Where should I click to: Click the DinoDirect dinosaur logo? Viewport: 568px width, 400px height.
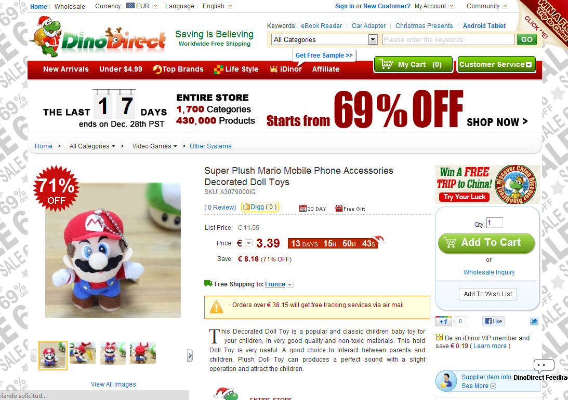point(98,37)
